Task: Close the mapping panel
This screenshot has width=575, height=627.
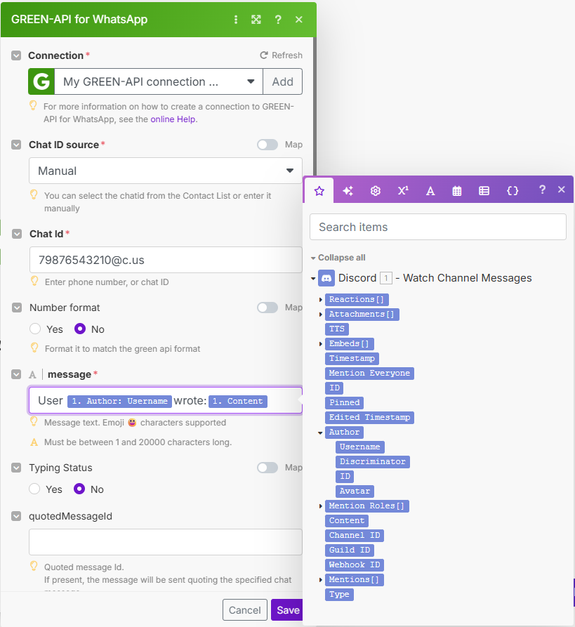Action: pos(561,190)
